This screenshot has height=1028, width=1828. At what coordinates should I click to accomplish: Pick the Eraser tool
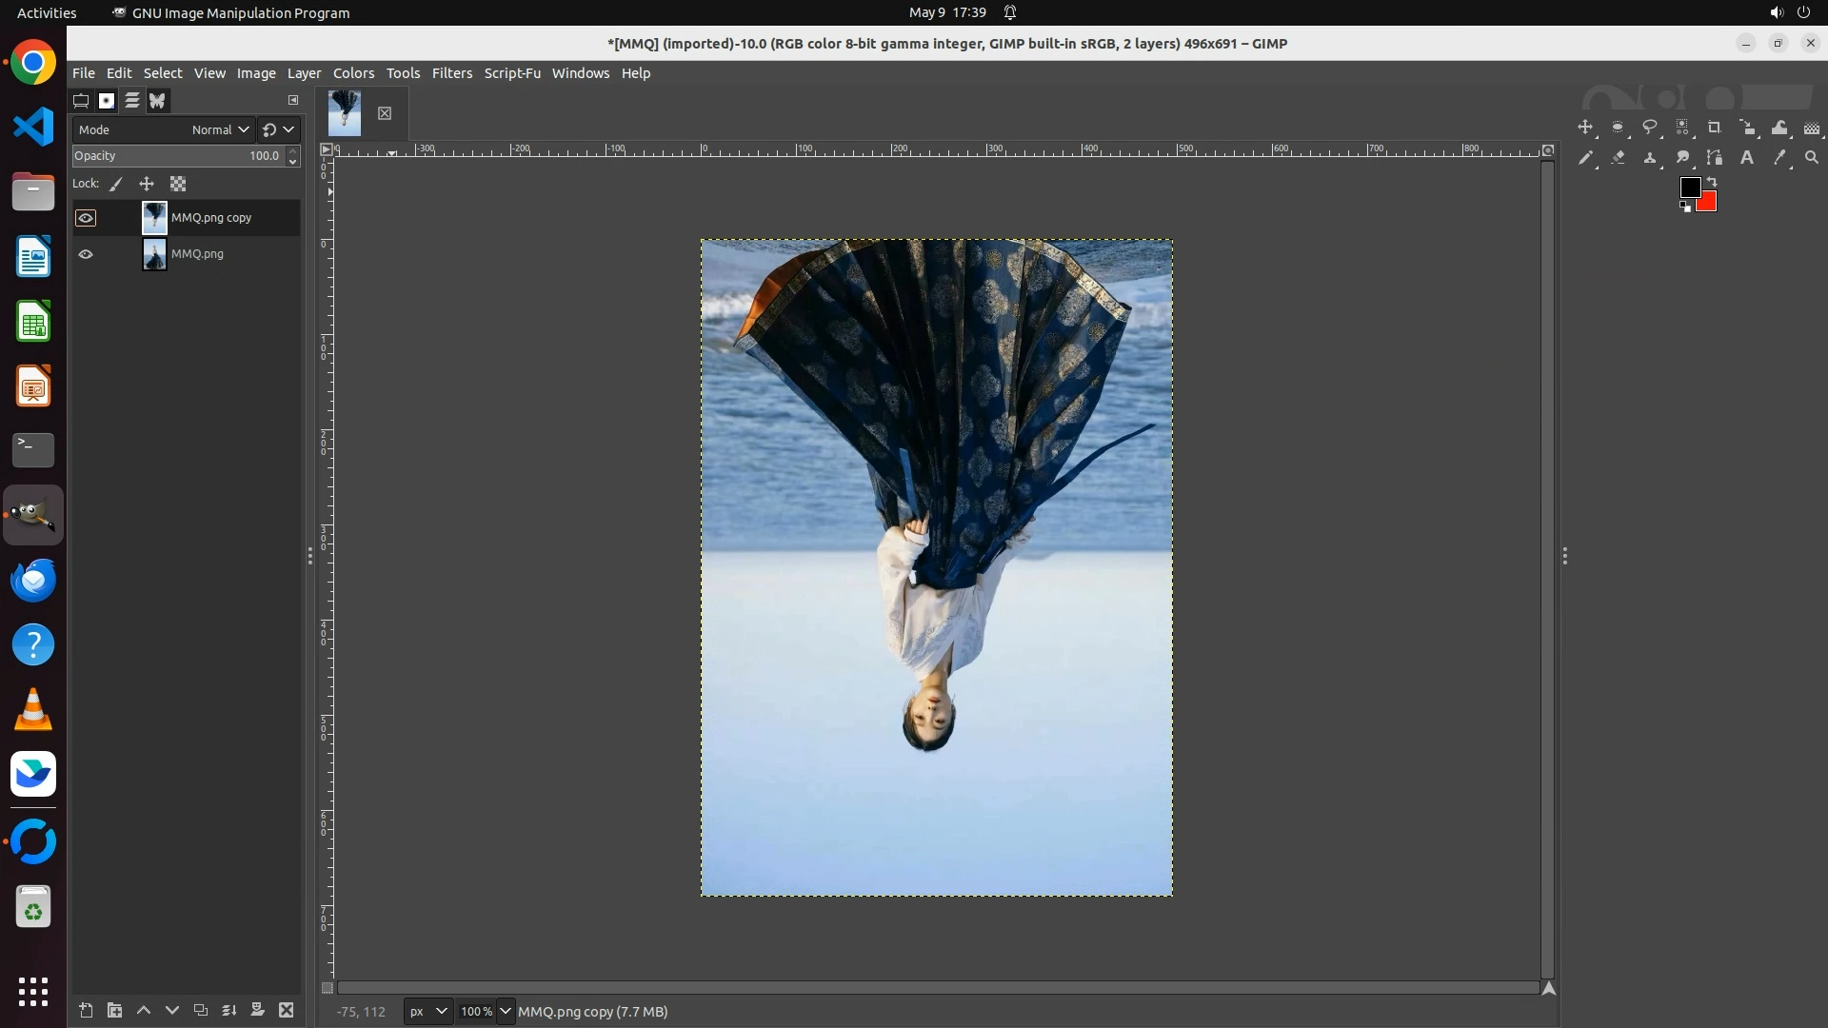1618,158
